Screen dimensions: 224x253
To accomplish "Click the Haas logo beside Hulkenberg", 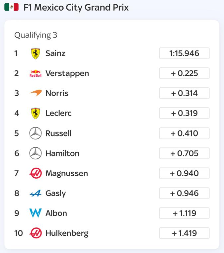I will tap(36, 233).
